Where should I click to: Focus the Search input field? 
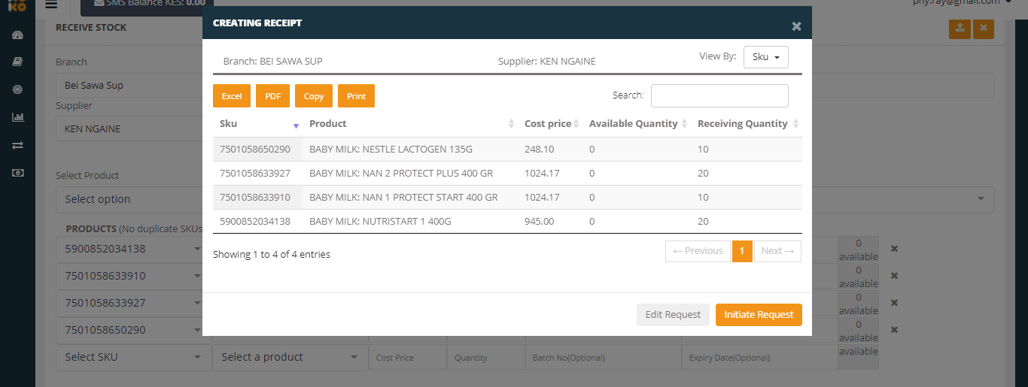click(719, 95)
